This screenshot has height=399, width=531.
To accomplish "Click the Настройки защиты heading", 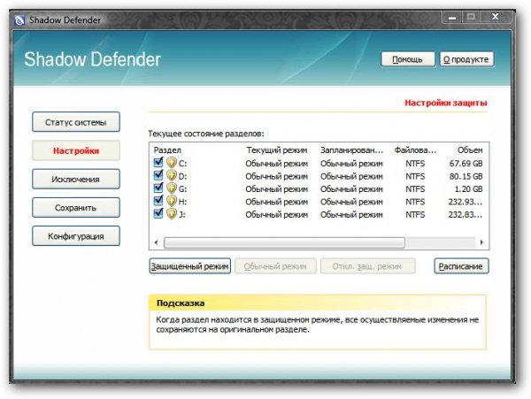I will pos(446,103).
